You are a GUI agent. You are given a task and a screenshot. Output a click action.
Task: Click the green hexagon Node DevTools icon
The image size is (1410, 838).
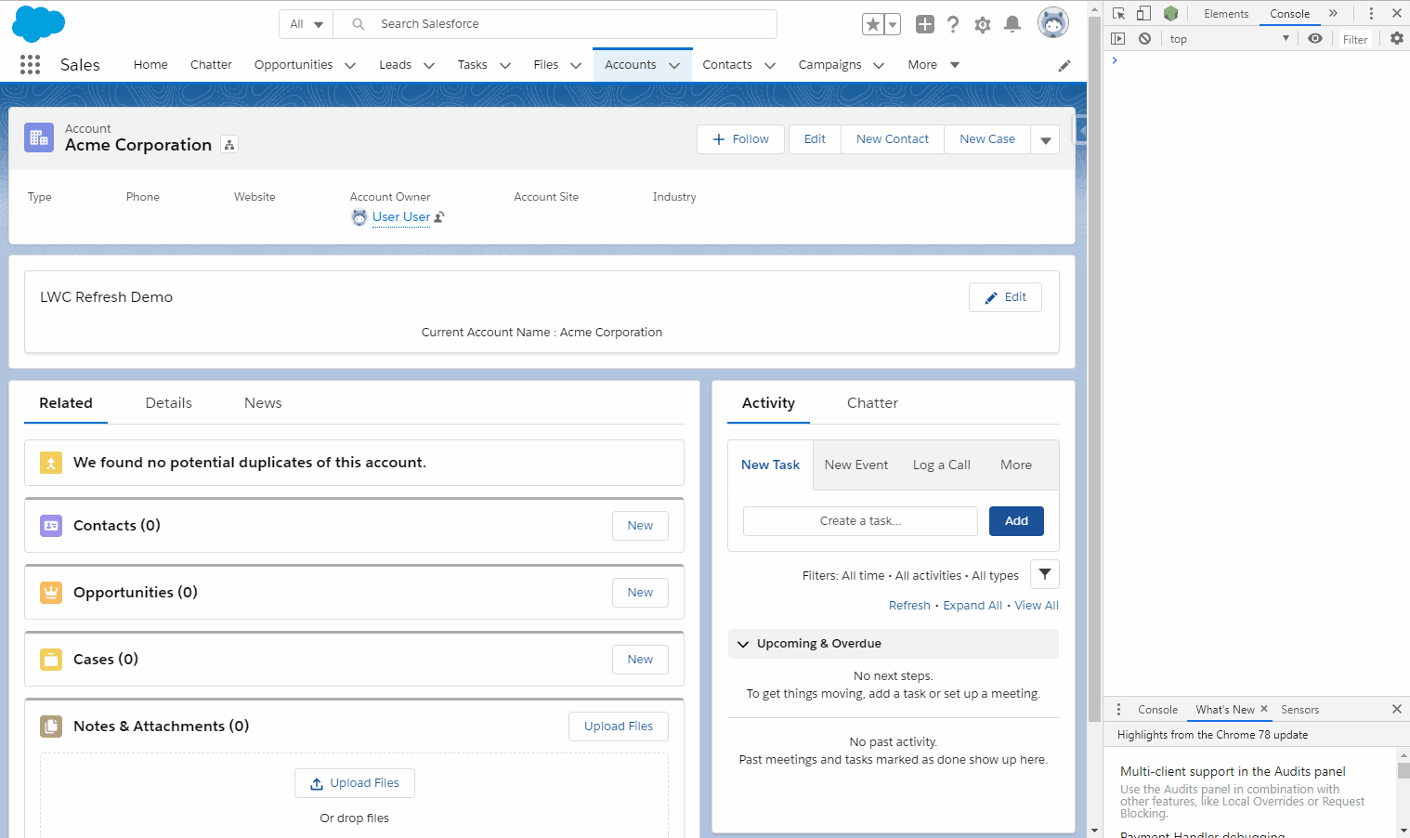click(x=1170, y=13)
